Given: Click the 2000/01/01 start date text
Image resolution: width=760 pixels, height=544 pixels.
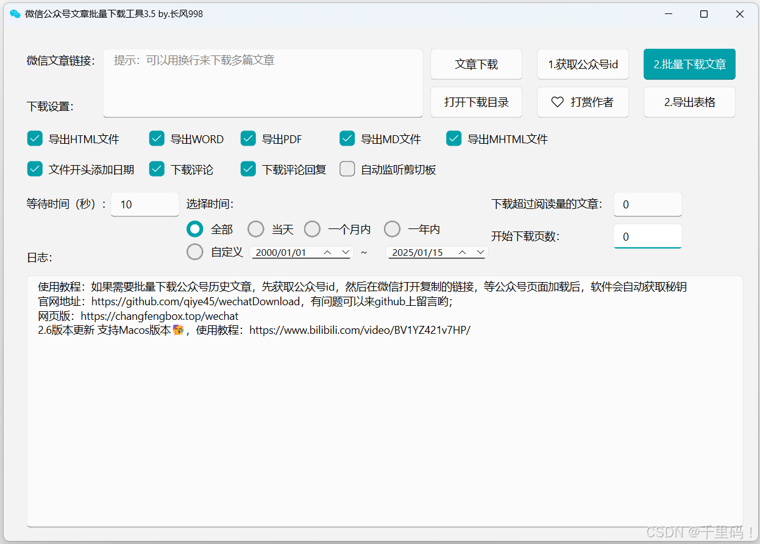Looking at the screenshot, I should click(x=281, y=252).
